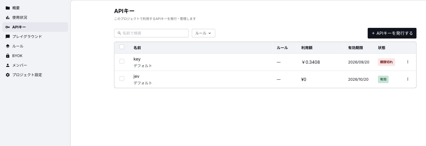Click the jev name in second row

click(x=136, y=76)
